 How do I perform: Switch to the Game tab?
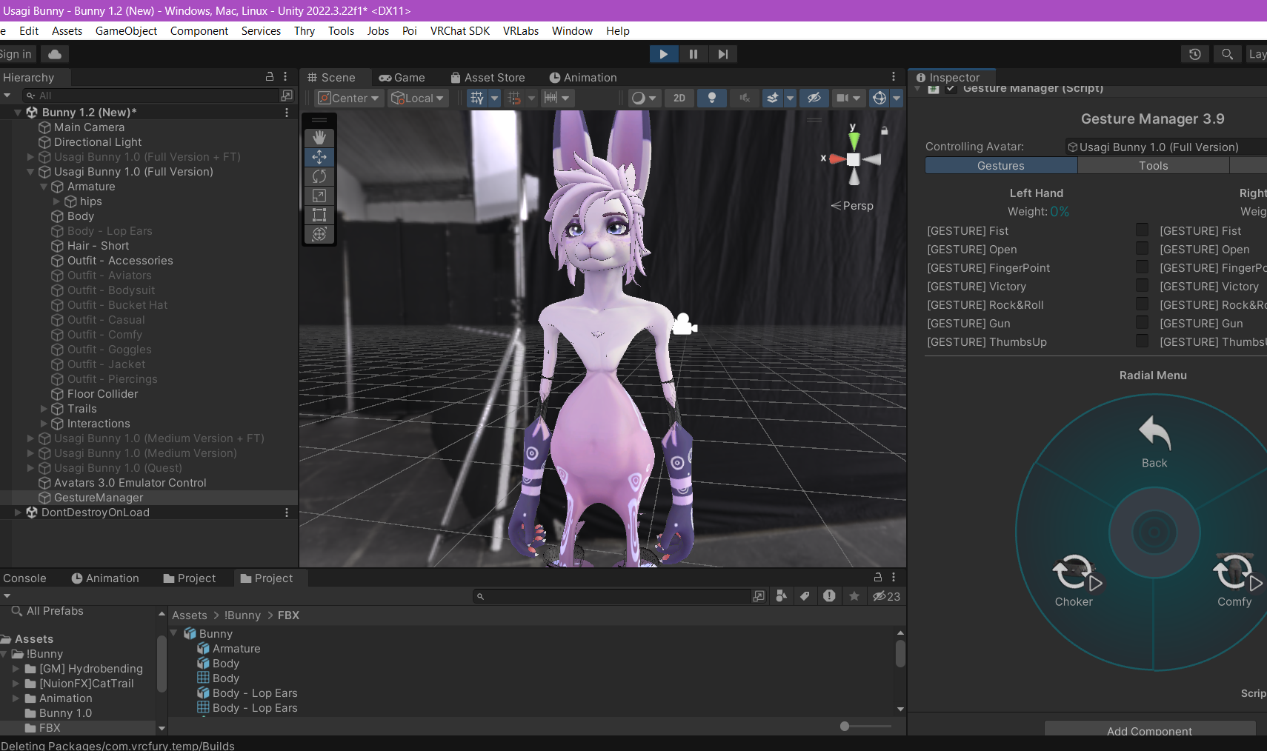402,78
